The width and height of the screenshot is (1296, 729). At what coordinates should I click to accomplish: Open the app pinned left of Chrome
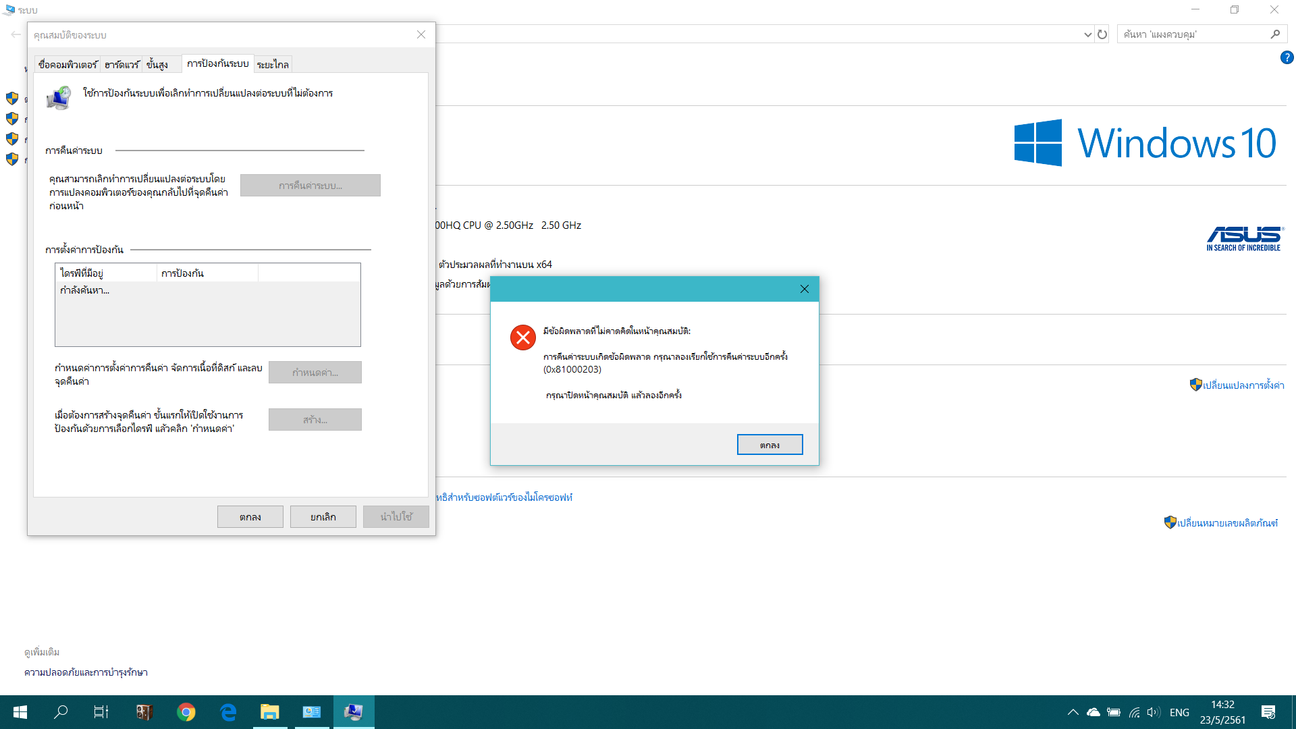pyautogui.click(x=144, y=712)
